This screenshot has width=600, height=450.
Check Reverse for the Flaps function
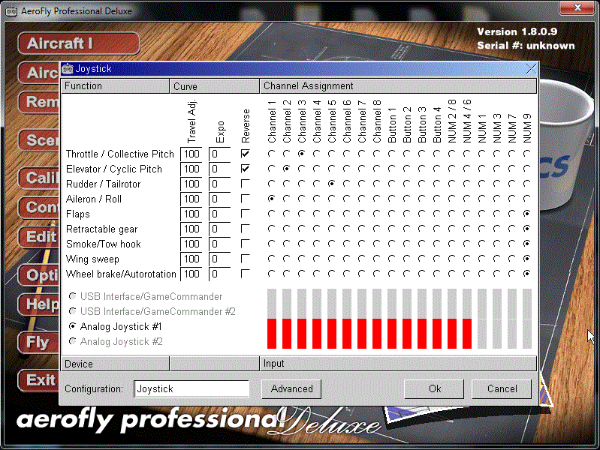coord(245,214)
